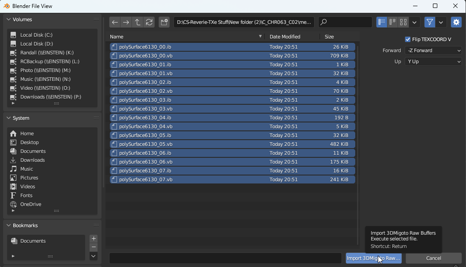
Task: Expand Bookmarks list disclosure triangle
Action: (13, 256)
